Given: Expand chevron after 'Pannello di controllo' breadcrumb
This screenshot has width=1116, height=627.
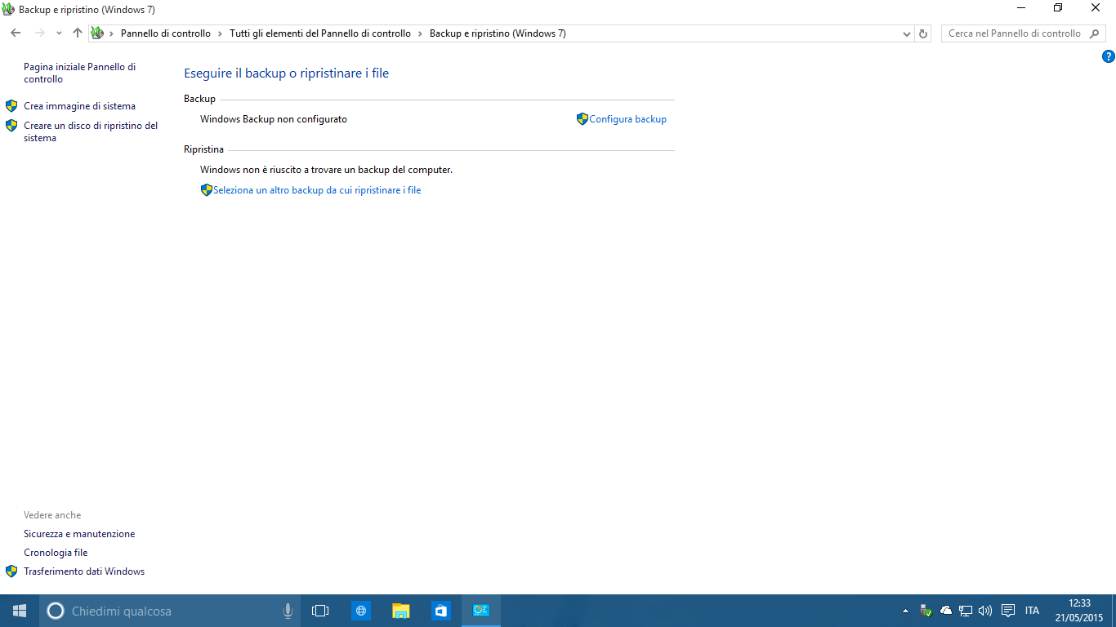Looking at the screenshot, I should pyautogui.click(x=220, y=33).
